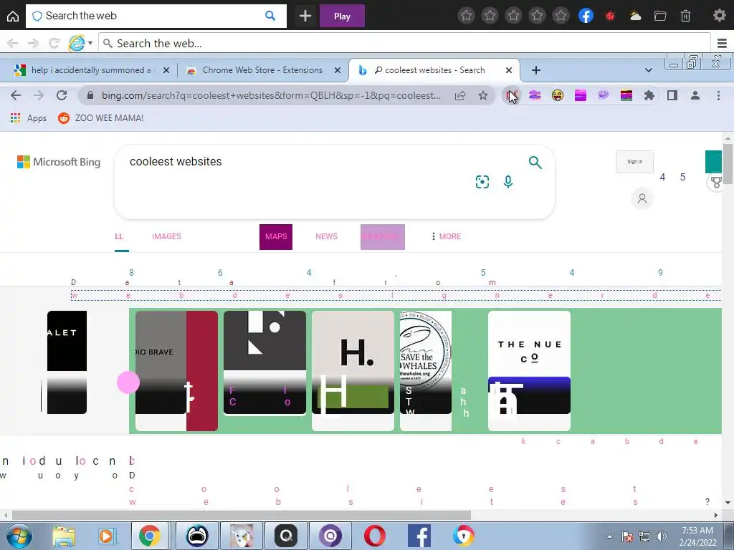Click the trollface extension icon

604,95
